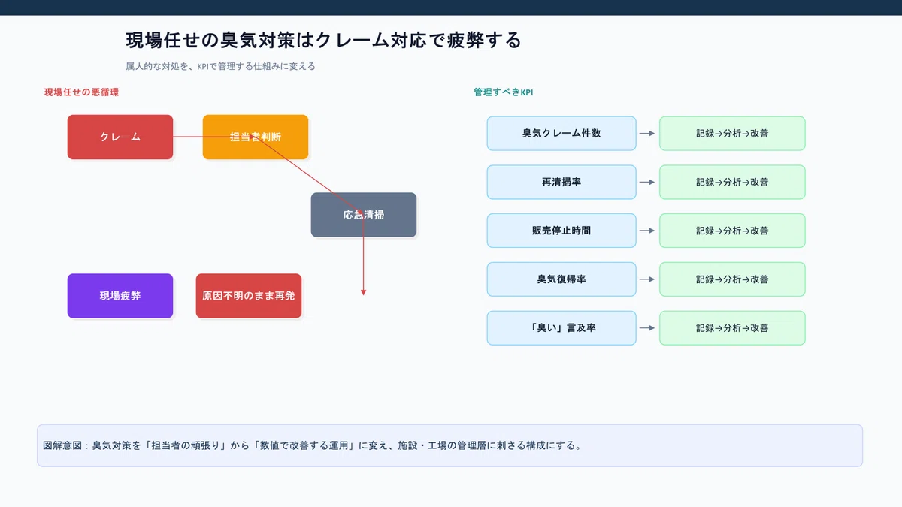Click the gray 応急清掃 box
The width and height of the screenshot is (902, 507).
click(364, 215)
